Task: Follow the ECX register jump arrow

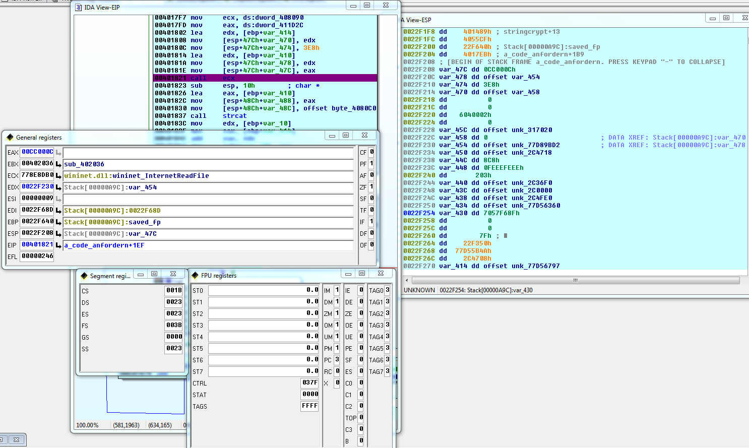Action: (x=58, y=176)
